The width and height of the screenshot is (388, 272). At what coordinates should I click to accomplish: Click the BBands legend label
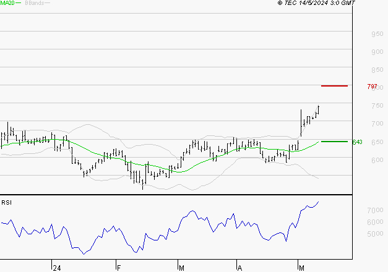(35, 3)
